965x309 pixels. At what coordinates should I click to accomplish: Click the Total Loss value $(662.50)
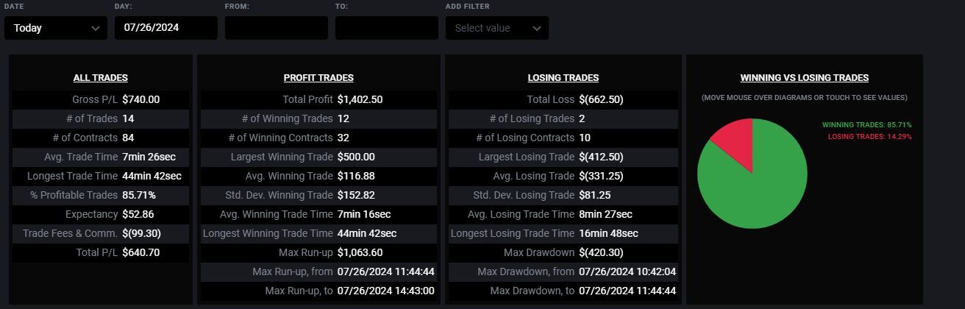point(601,99)
